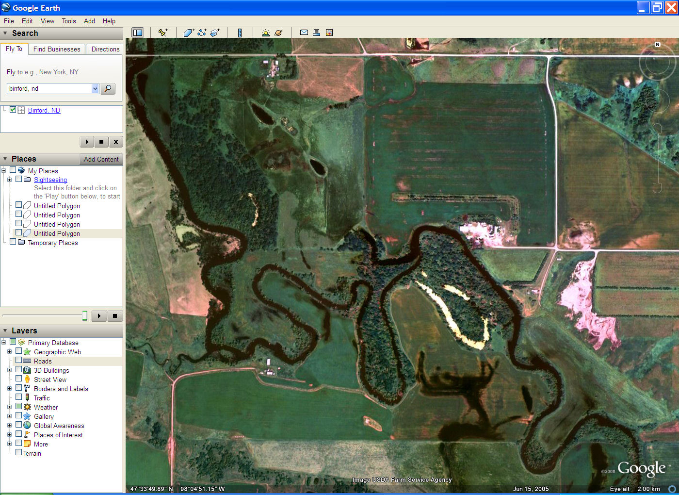This screenshot has height=495, width=679.
Task: Click the Gallery star layer icon
Action: click(27, 416)
